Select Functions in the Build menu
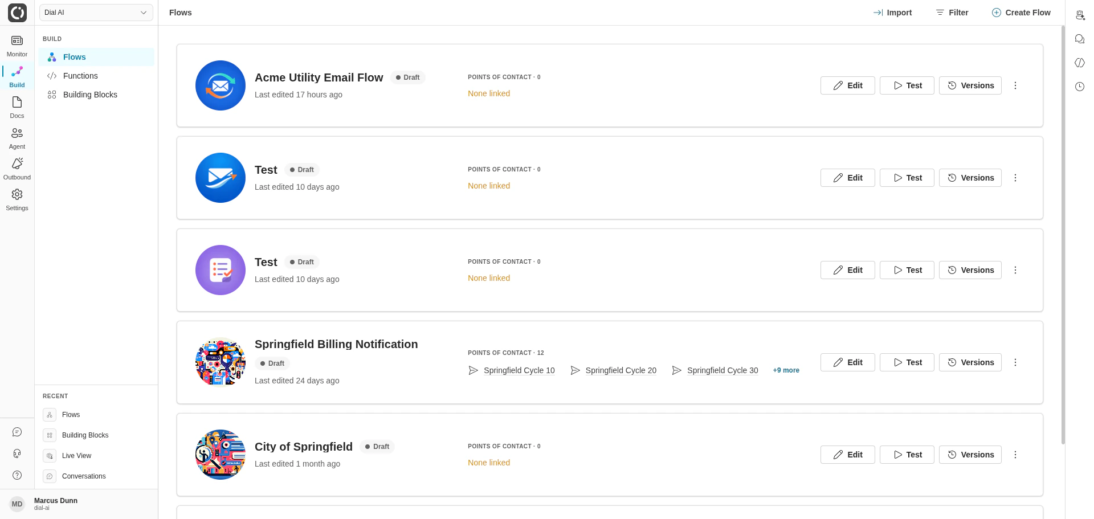The height and width of the screenshot is (519, 1094). point(96,76)
